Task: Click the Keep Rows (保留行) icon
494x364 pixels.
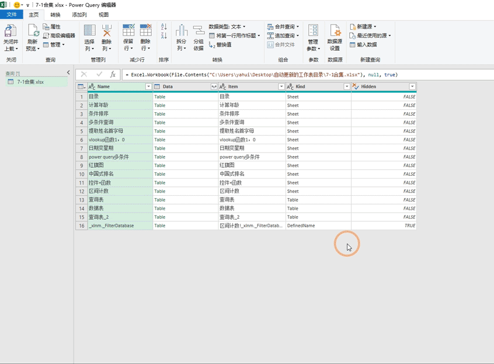Action: click(x=128, y=30)
